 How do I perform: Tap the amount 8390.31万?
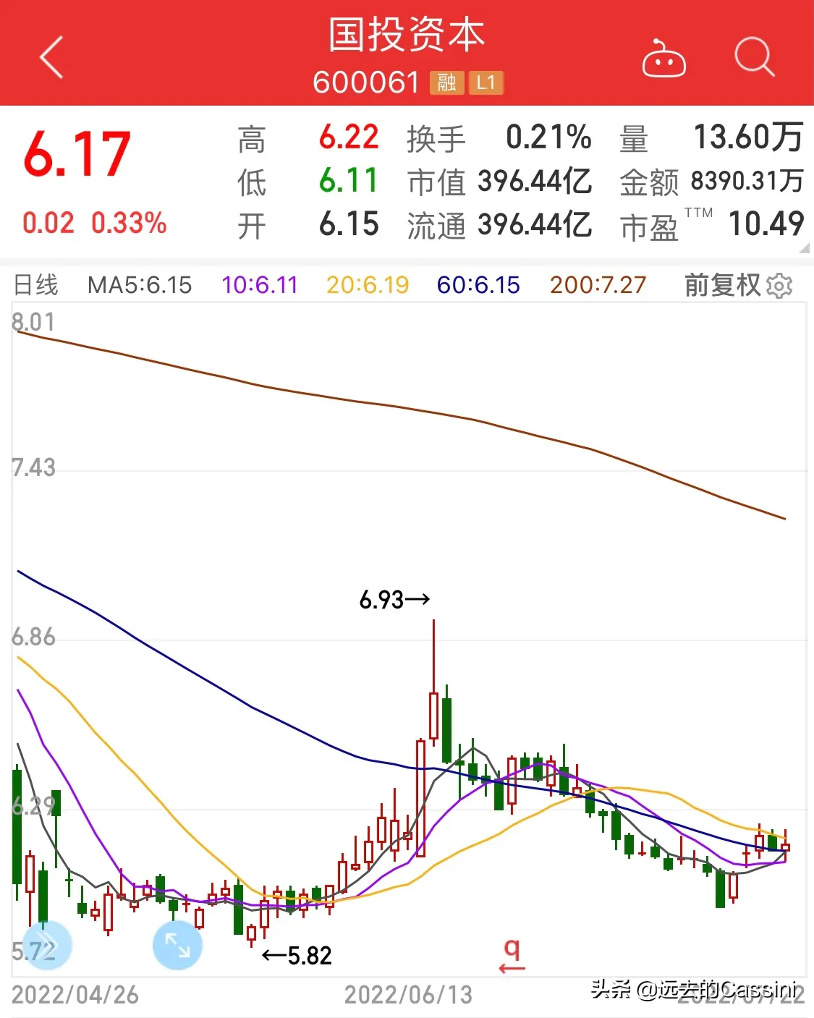click(747, 181)
